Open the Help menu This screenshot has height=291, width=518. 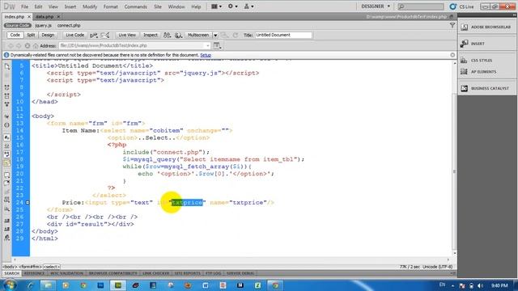196,6
